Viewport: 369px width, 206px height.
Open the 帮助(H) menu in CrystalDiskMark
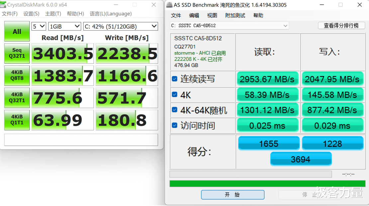75,14
